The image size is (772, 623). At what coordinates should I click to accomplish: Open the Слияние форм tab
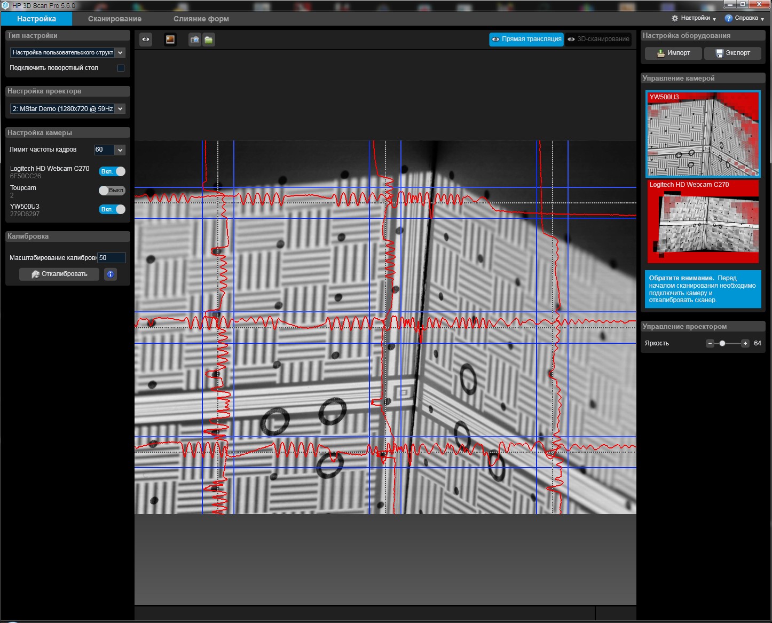(x=201, y=19)
